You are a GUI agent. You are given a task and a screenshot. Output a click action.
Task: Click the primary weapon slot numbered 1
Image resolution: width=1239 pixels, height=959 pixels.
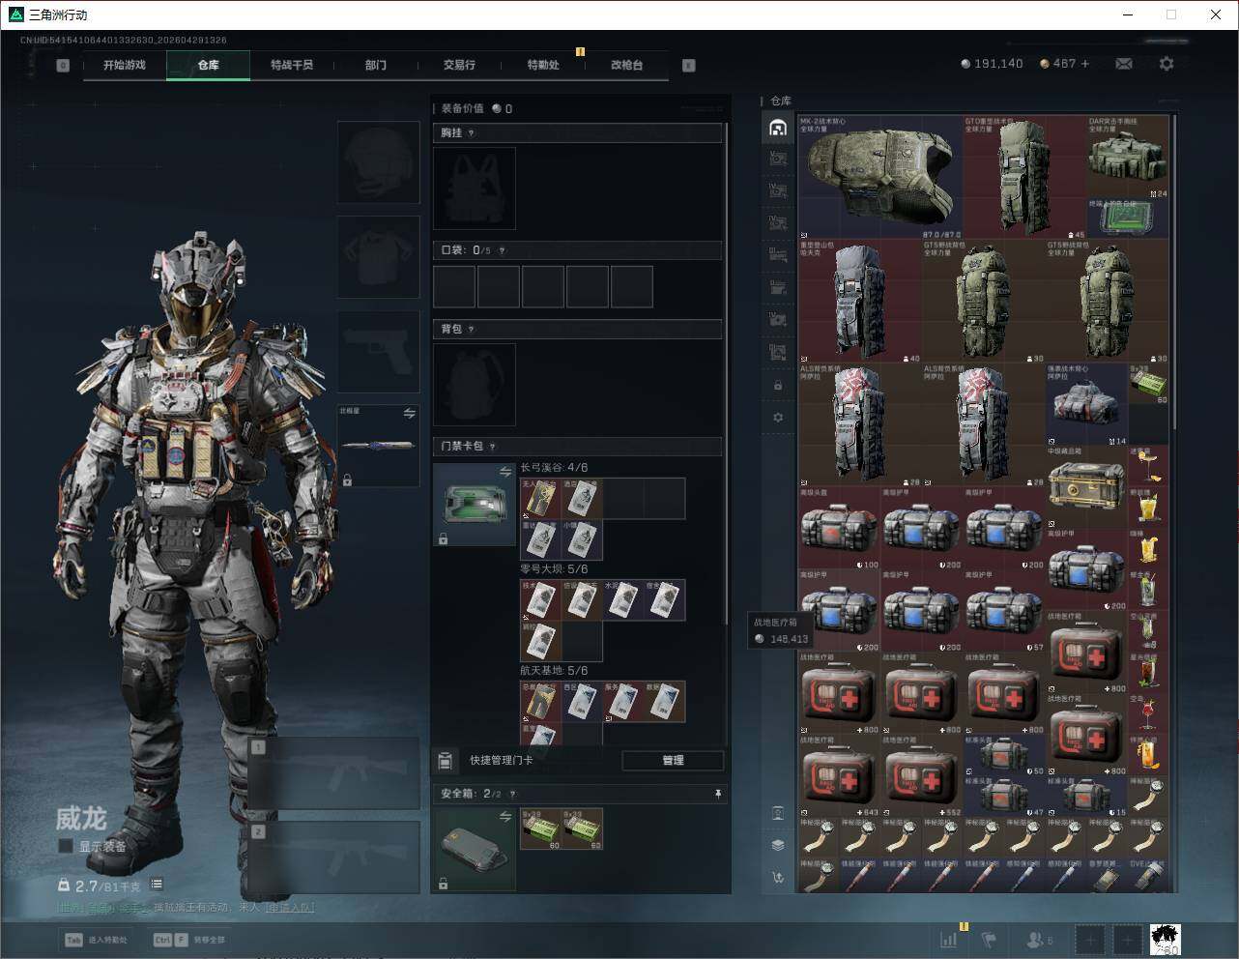(334, 773)
